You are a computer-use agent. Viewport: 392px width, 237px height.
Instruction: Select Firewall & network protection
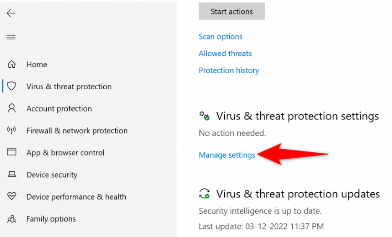(x=77, y=131)
